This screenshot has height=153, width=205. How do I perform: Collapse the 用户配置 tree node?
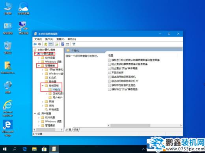coord(35,113)
